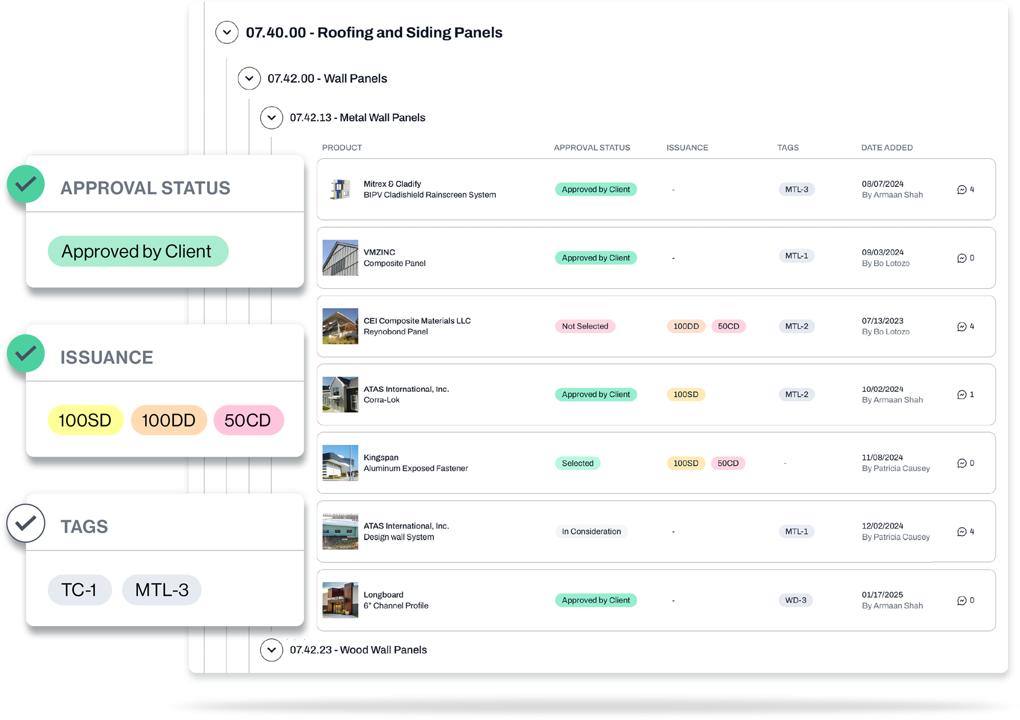Click the VMZINC product thumbnail image

340,258
